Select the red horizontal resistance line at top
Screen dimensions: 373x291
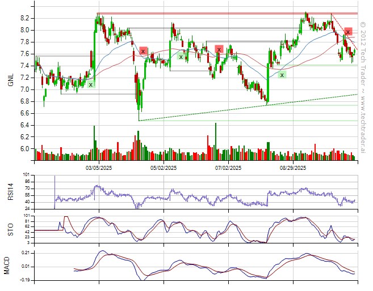227,13
